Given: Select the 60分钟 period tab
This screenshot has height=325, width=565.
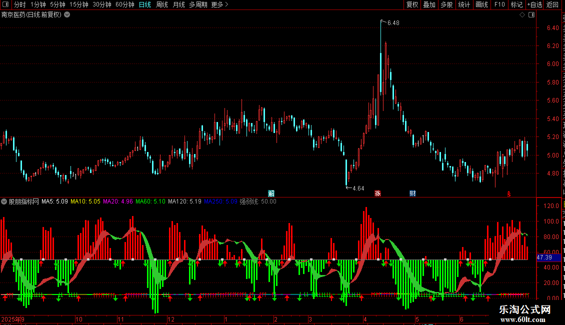Looking at the screenshot, I should 125,4.
